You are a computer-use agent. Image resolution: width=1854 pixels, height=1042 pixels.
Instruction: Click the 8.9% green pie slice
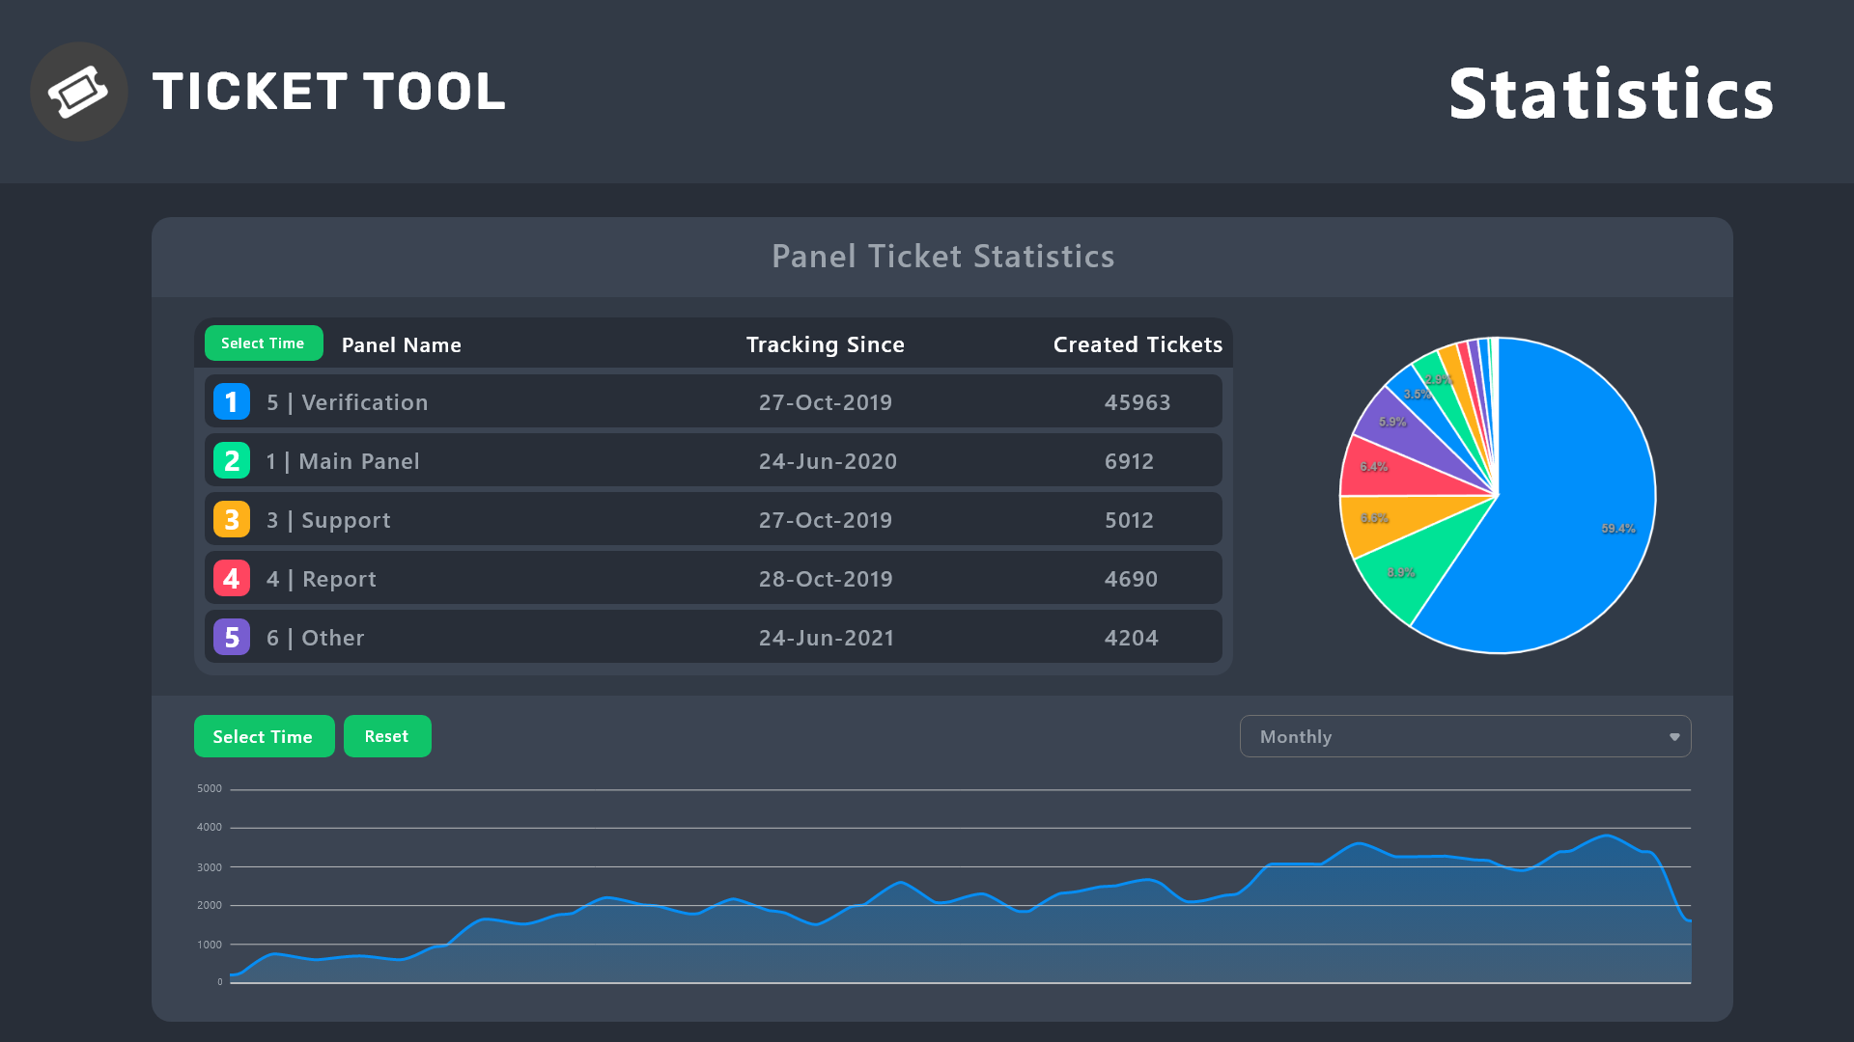click(1410, 569)
